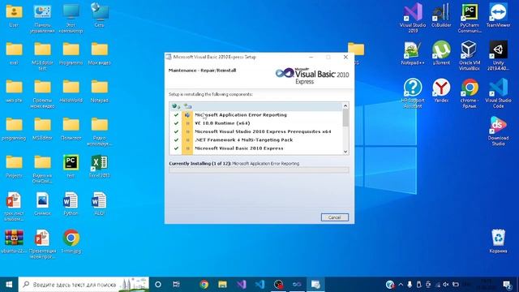
Task: Open the uTorrent desktop shortcut
Action: click(441, 53)
